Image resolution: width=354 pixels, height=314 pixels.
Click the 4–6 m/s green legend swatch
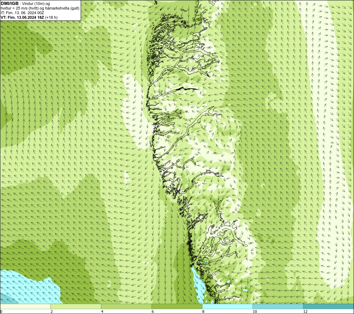(x=126, y=306)
